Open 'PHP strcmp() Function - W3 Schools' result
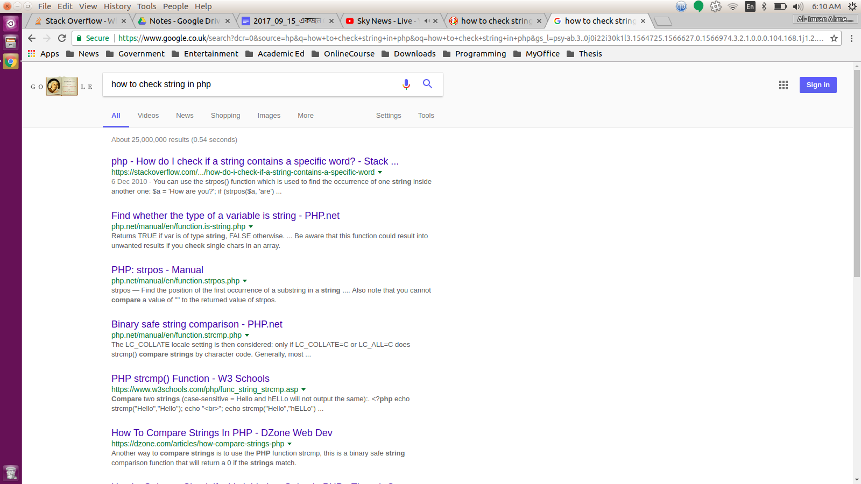 point(190,379)
